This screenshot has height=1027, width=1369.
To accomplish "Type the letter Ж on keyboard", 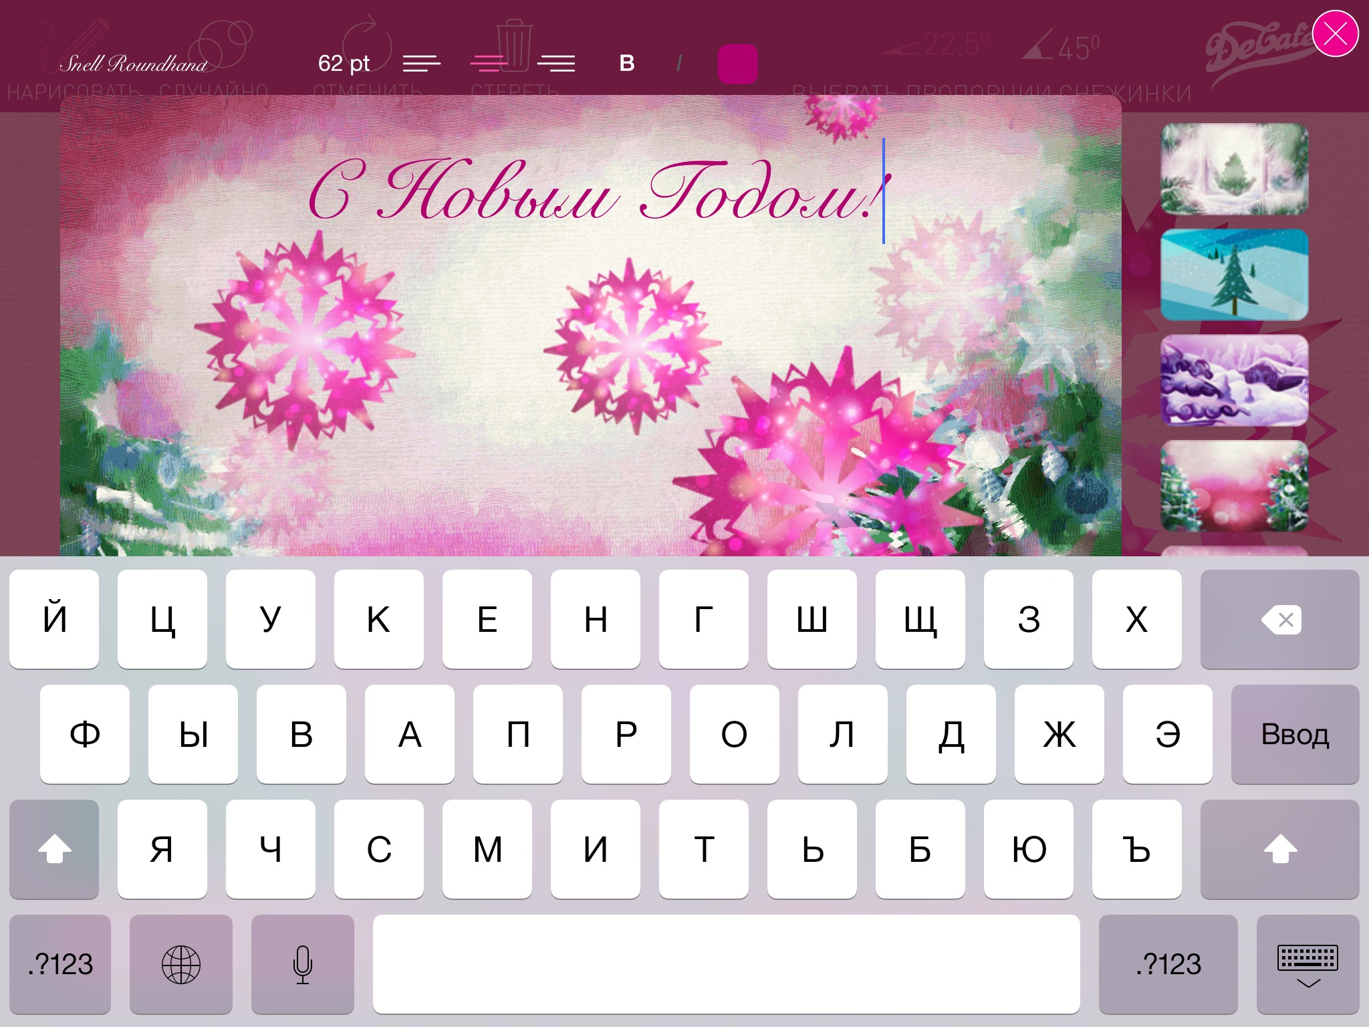I will coord(1059,734).
